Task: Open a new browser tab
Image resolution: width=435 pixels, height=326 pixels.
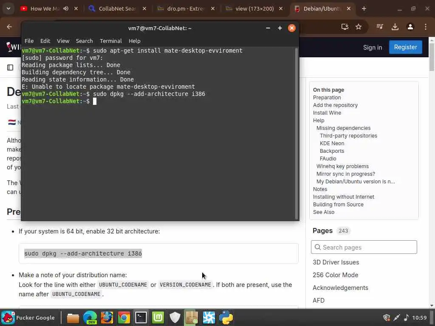Action: (x=364, y=8)
